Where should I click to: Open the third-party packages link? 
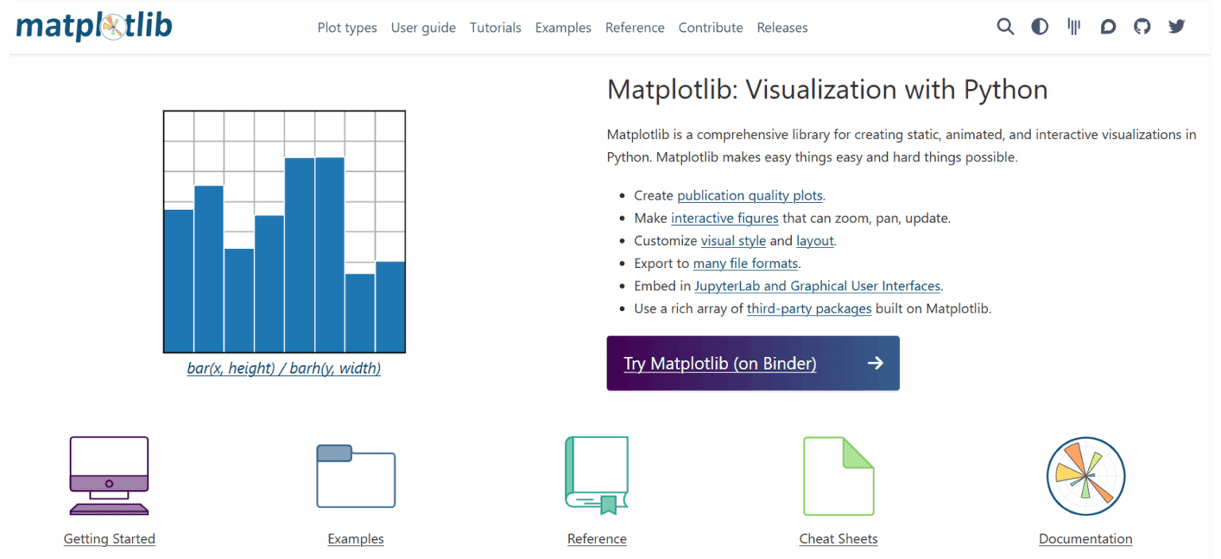pyautogui.click(x=808, y=309)
